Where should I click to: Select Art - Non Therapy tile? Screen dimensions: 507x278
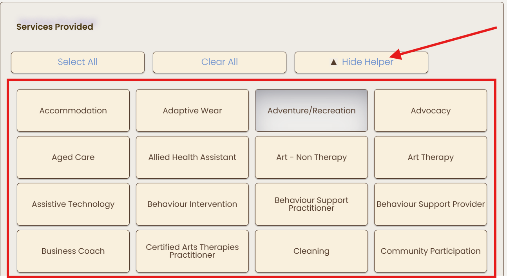[311, 158]
